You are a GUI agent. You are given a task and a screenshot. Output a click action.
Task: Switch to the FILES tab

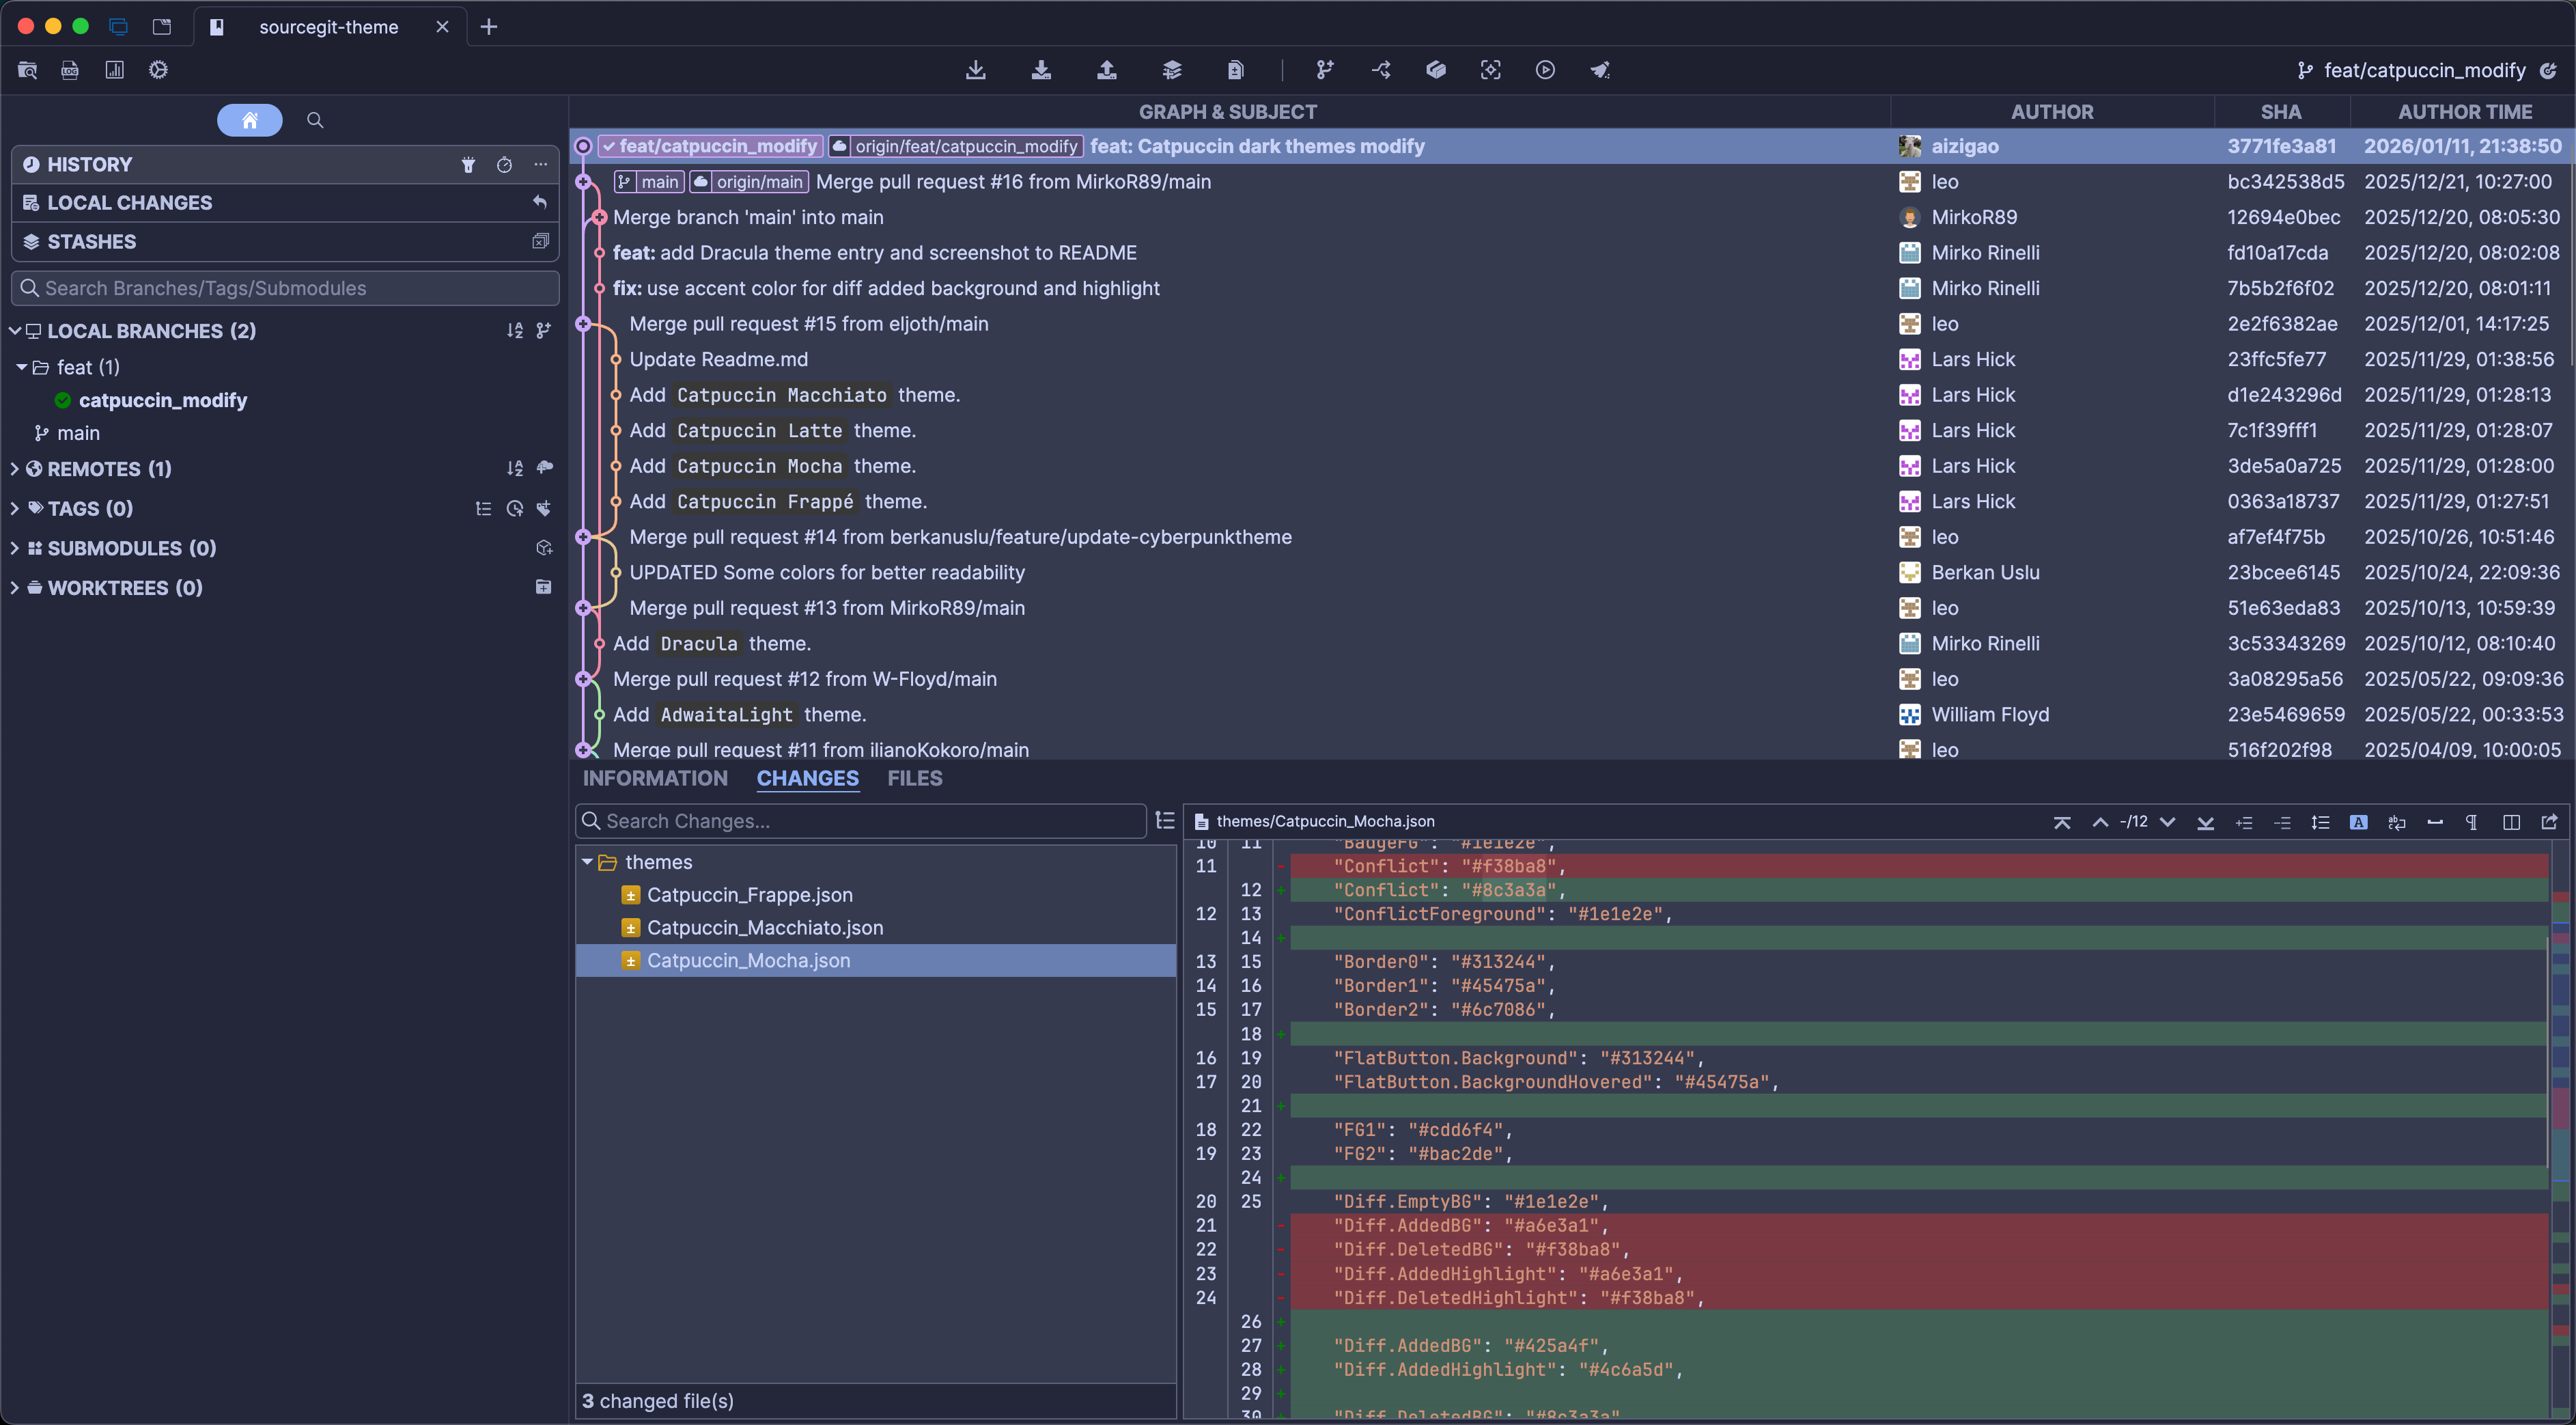[914, 778]
